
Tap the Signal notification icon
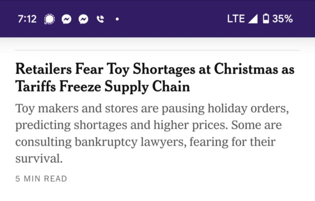49,19
